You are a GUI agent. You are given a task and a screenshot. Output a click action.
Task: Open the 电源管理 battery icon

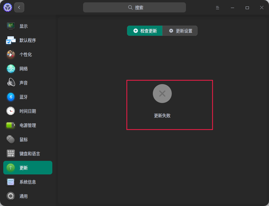click(10, 125)
